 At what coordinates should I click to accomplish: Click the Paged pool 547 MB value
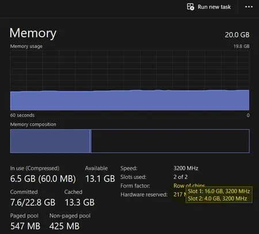click(x=25, y=226)
